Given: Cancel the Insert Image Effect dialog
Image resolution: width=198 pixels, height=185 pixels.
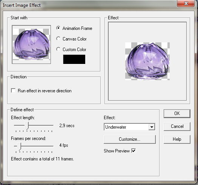Looking at the screenshot, I should pyautogui.click(x=177, y=126).
